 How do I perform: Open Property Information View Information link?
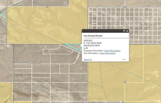coord(112,51)
